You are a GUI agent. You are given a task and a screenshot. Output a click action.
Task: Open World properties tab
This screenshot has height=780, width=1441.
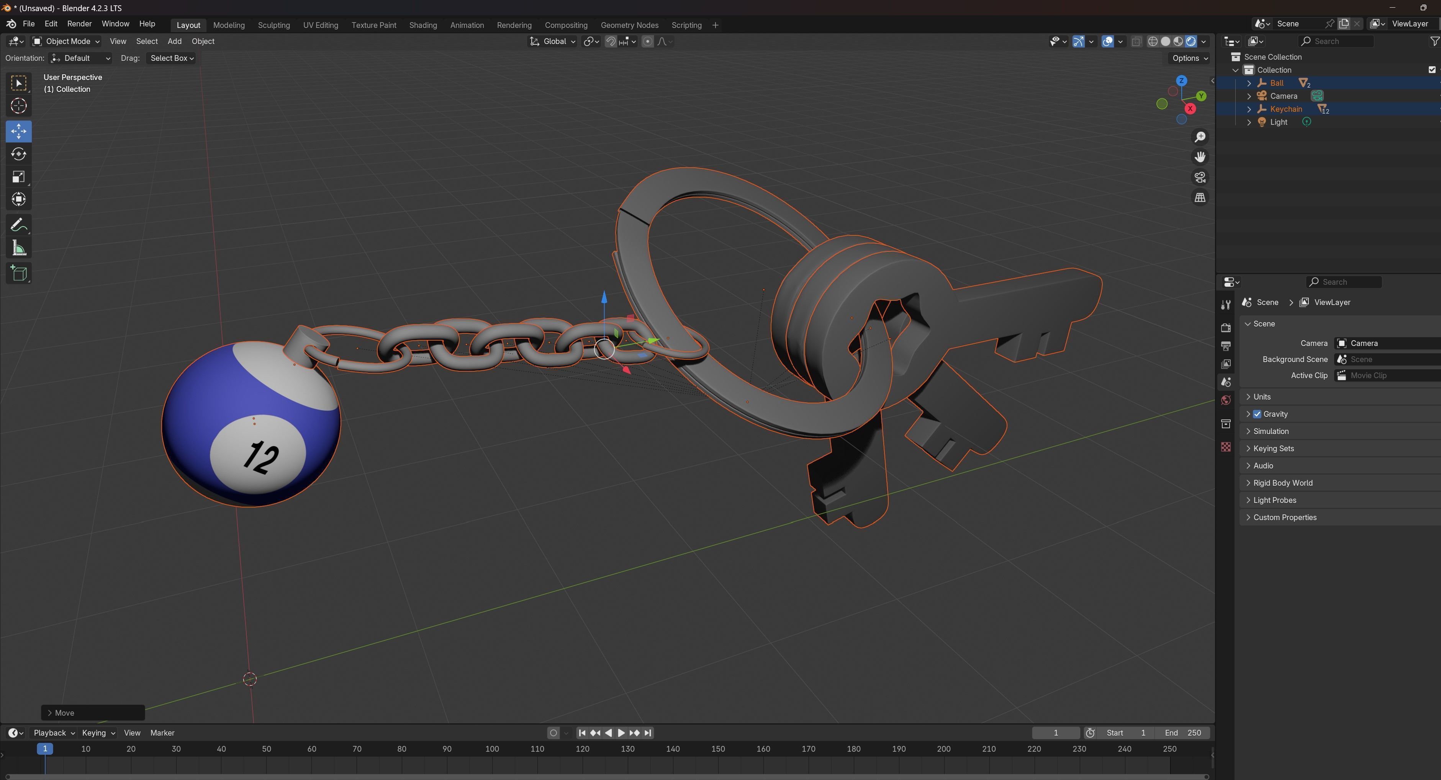[1226, 401]
